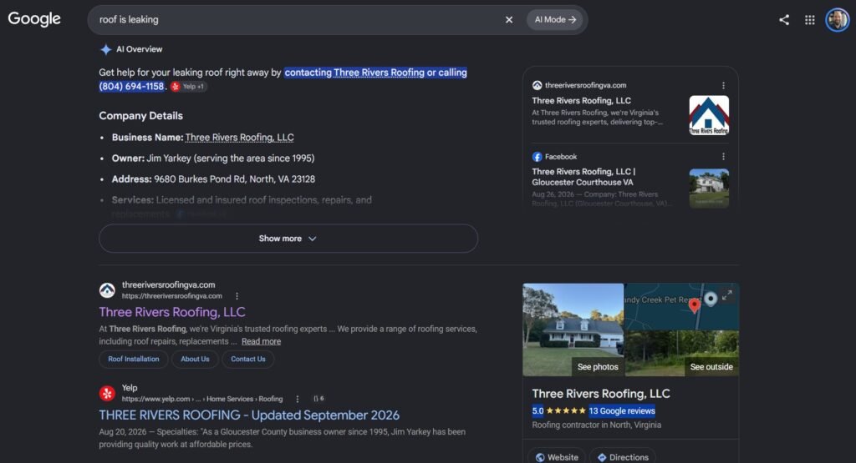Viewport: 856px width, 463px height.
Task: Click the https://threeriversroofingva.com URL text
Action: pos(172,296)
